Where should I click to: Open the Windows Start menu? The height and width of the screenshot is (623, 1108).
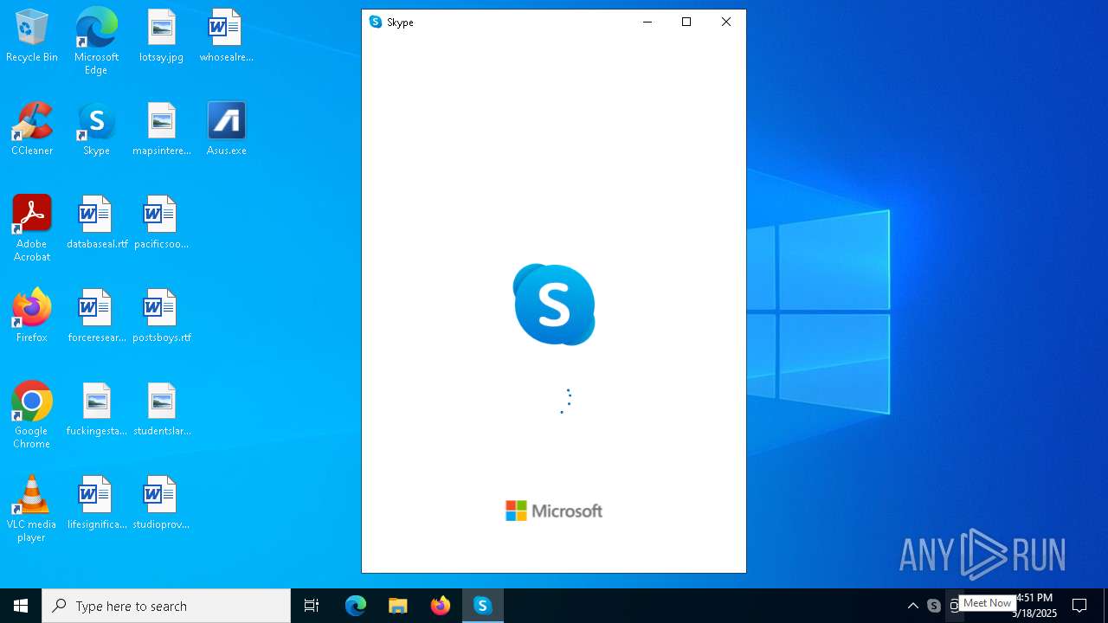(x=21, y=606)
